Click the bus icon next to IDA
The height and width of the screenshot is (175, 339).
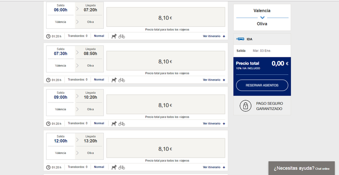[x=240, y=39]
